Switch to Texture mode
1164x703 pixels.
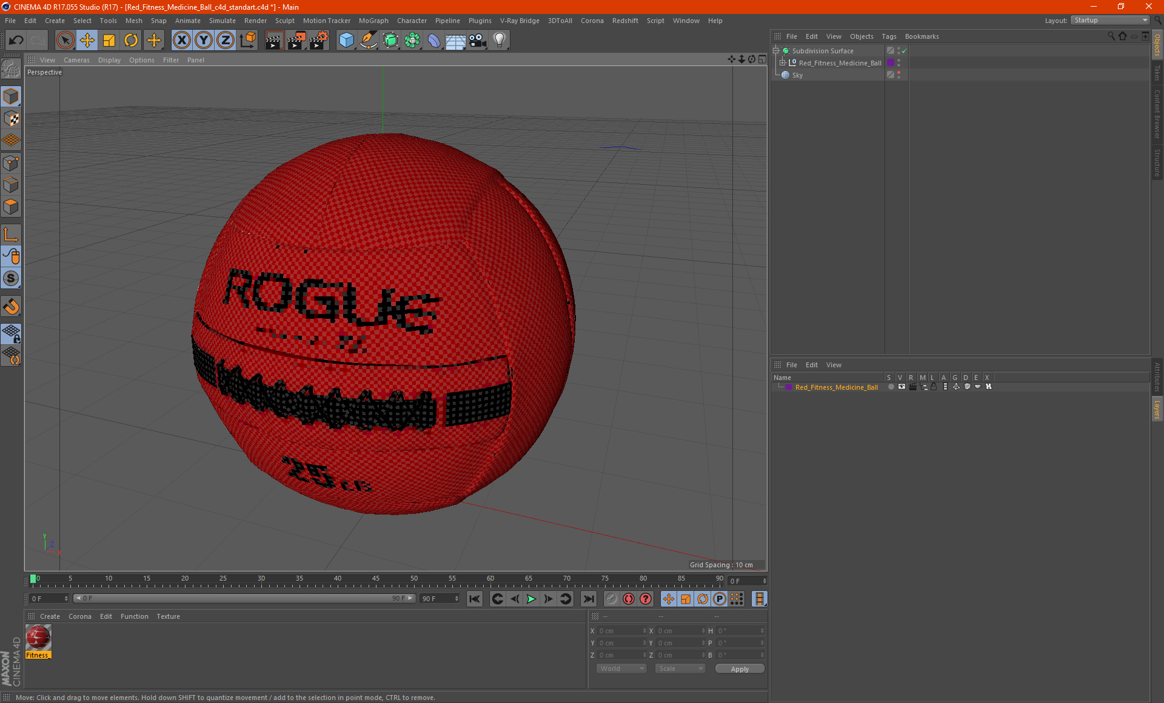(x=12, y=119)
